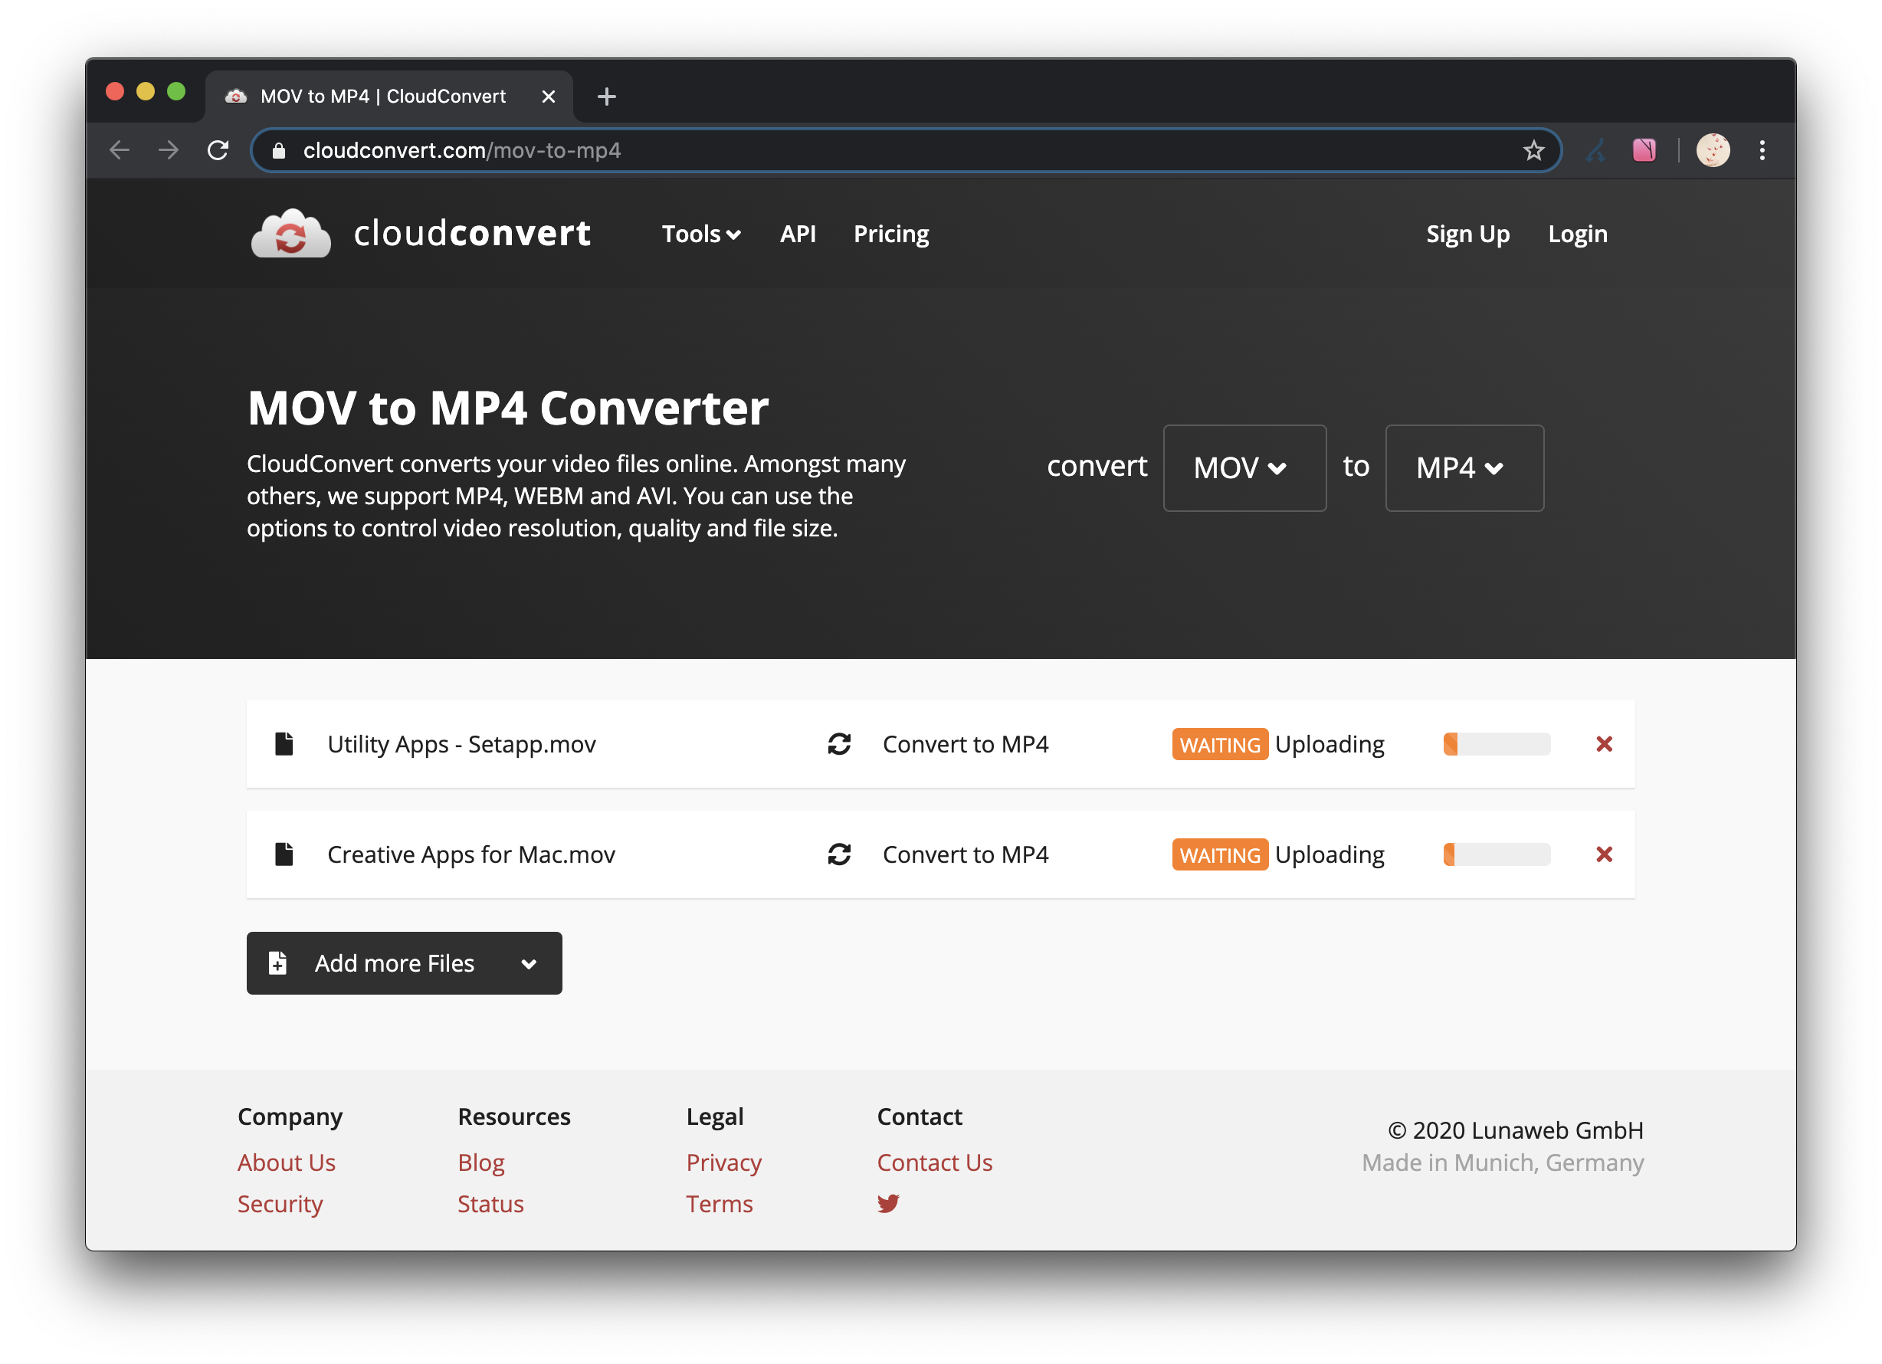Click the Privacy link in Legal section

tap(722, 1162)
